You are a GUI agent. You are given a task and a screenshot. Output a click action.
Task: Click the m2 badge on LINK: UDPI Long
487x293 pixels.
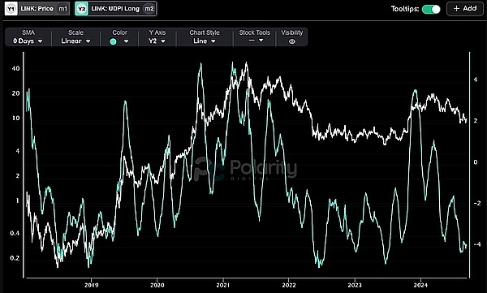click(149, 8)
